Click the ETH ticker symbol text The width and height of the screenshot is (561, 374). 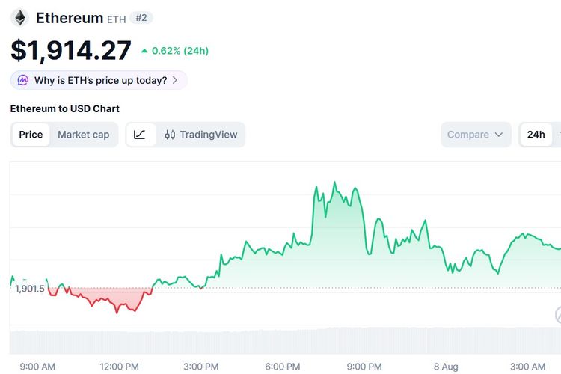(x=116, y=19)
